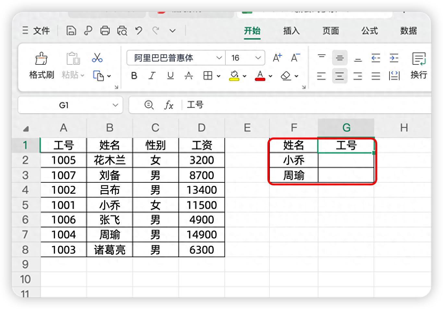This screenshot has height=309, width=443.
Task: Apply the yellow fill color
Action: 234,76
